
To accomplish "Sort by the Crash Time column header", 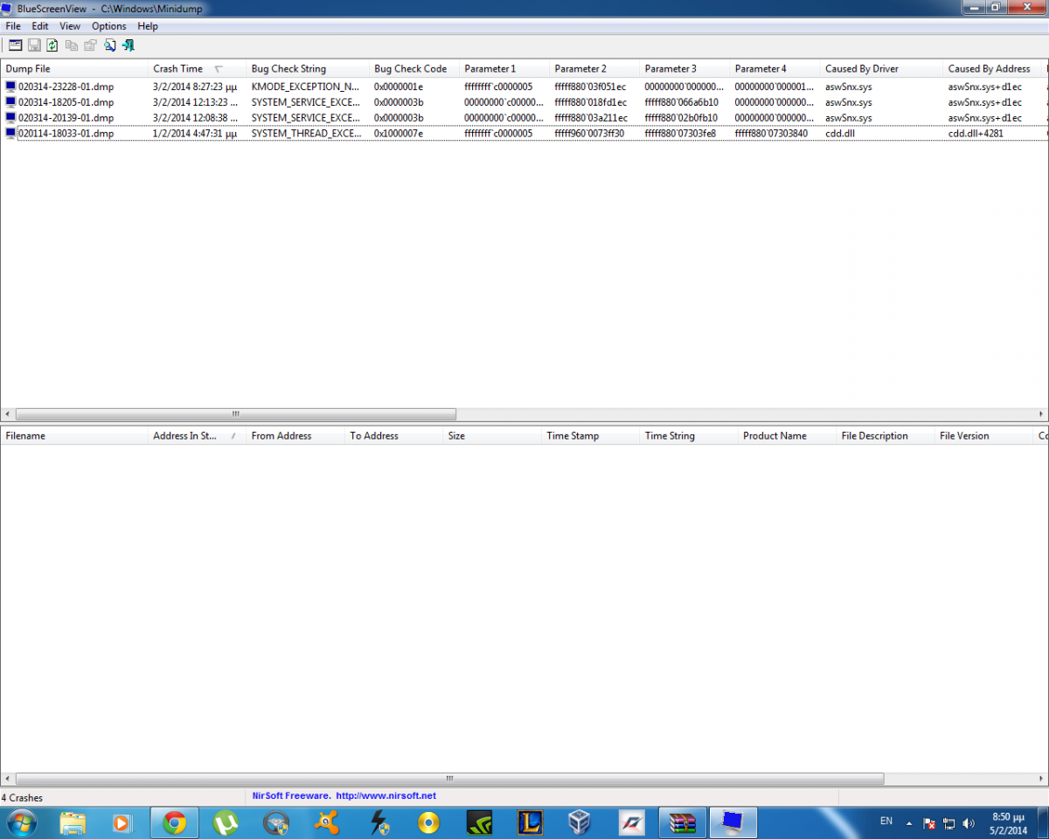I will (x=197, y=68).
